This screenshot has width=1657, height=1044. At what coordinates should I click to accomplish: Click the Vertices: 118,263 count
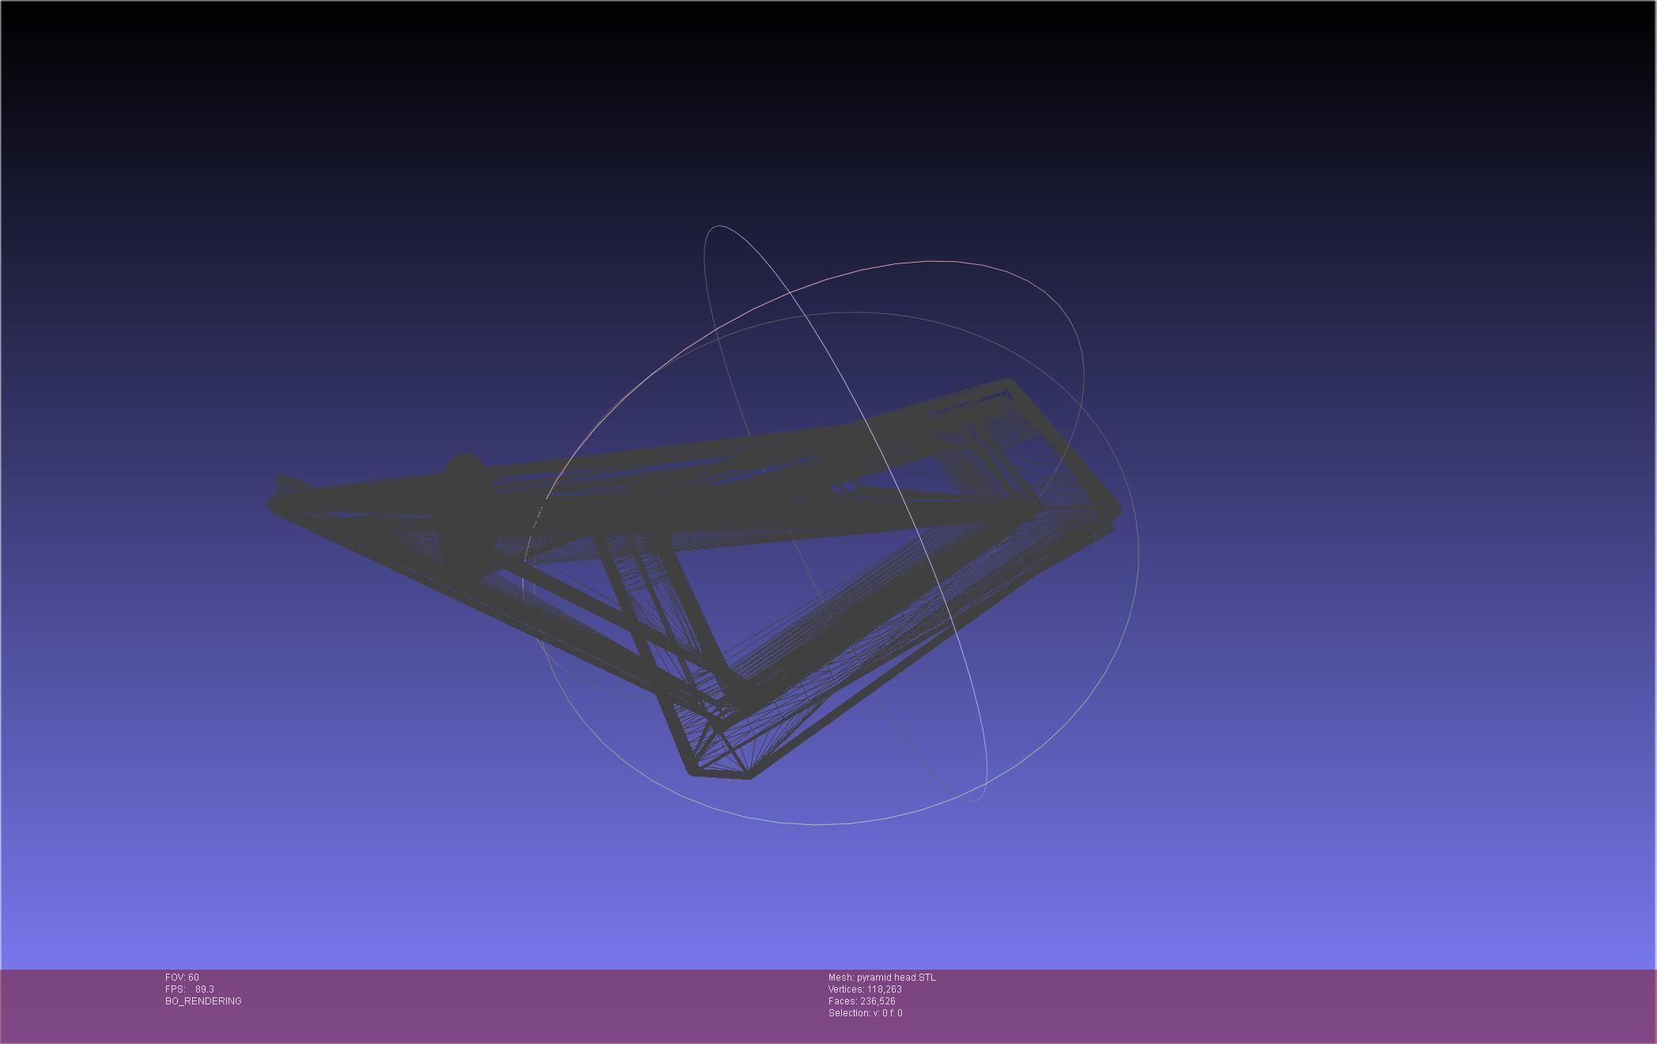click(865, 989)
